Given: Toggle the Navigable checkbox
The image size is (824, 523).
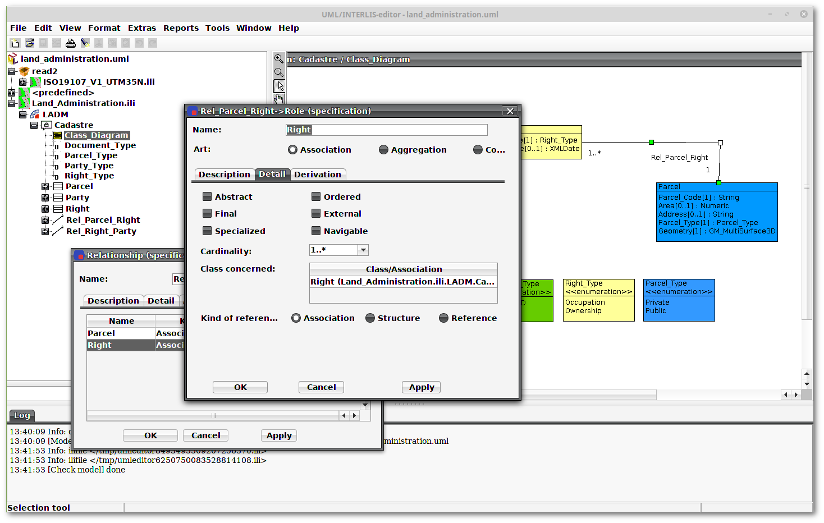Looking at the screenshot, I should click(316, 231).
